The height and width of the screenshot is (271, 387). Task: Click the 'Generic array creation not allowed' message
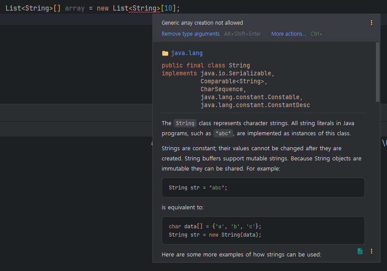tap(202, 22)
